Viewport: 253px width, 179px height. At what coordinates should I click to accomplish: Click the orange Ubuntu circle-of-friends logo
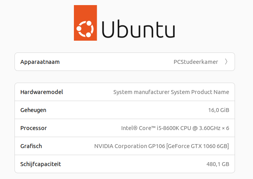[85, 23]
